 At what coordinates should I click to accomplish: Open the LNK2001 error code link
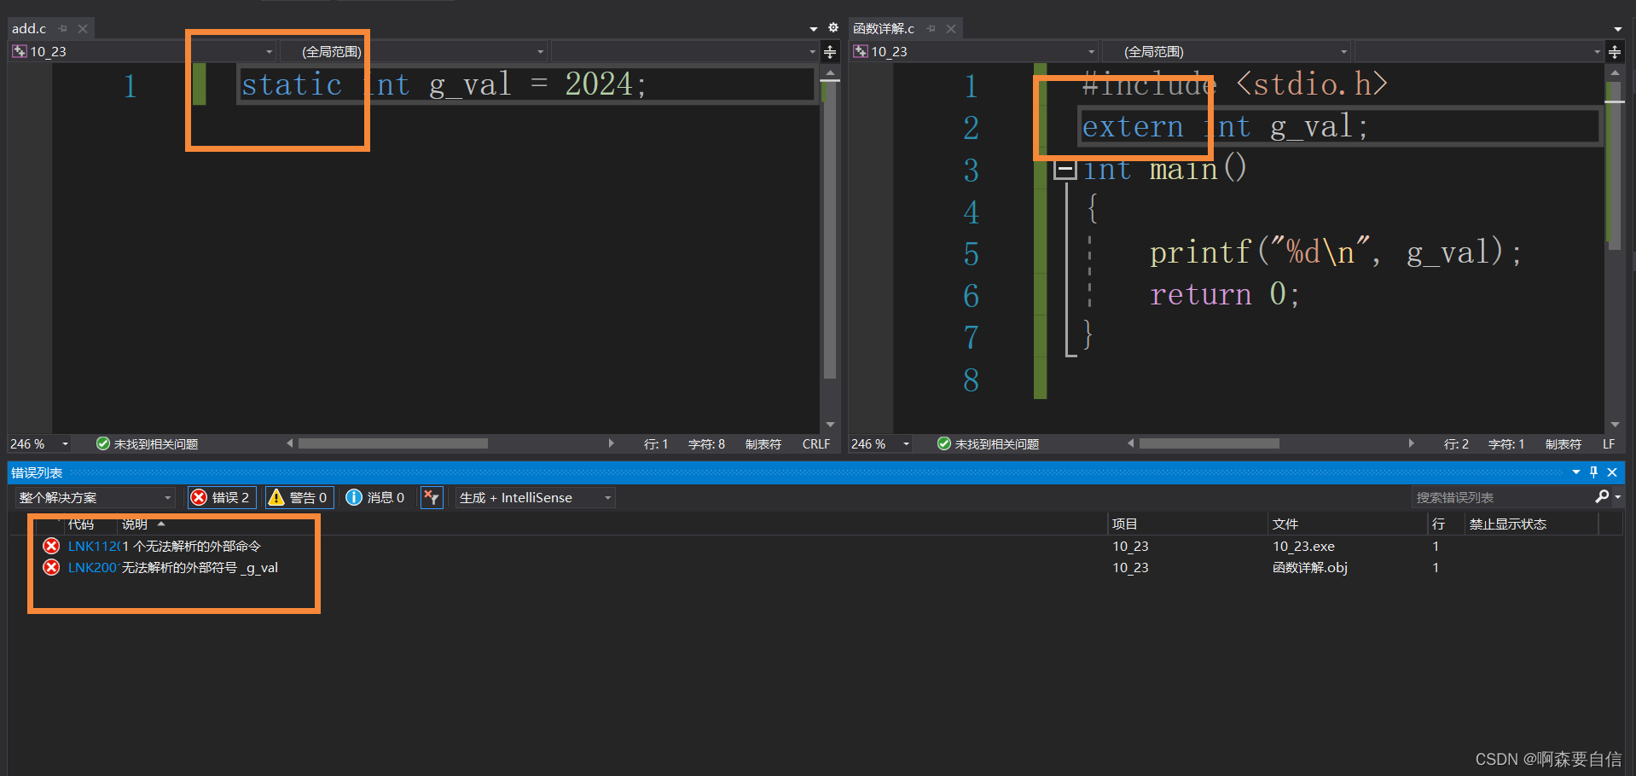pyautogui.click(x=94, y=567)
